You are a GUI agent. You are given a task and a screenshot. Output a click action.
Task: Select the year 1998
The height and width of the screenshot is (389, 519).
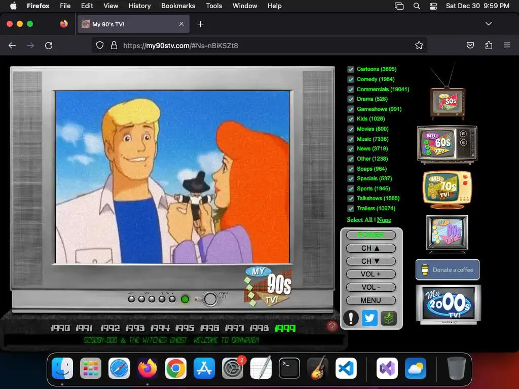259,328
